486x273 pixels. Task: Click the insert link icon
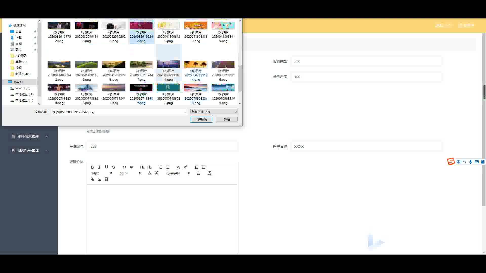click(92, 179)
